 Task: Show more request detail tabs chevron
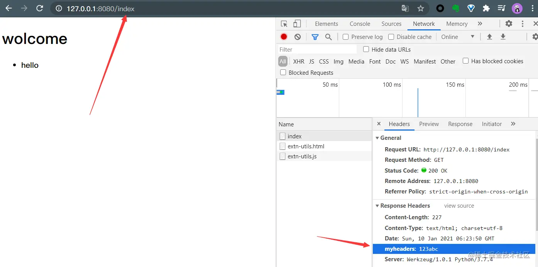tap(513, 124)
